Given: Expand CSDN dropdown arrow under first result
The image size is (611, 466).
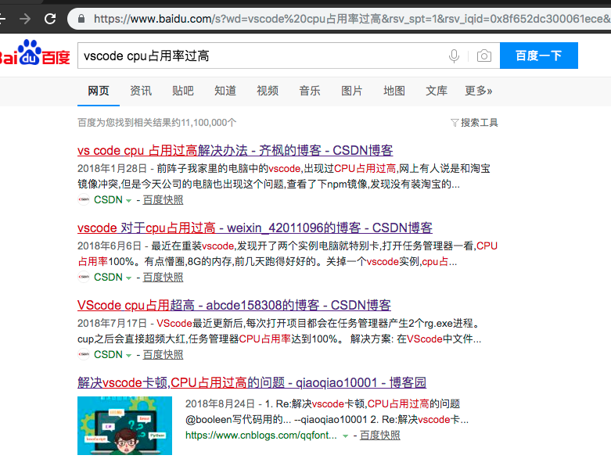Looking at the screenshot, I should click(128, 201).
